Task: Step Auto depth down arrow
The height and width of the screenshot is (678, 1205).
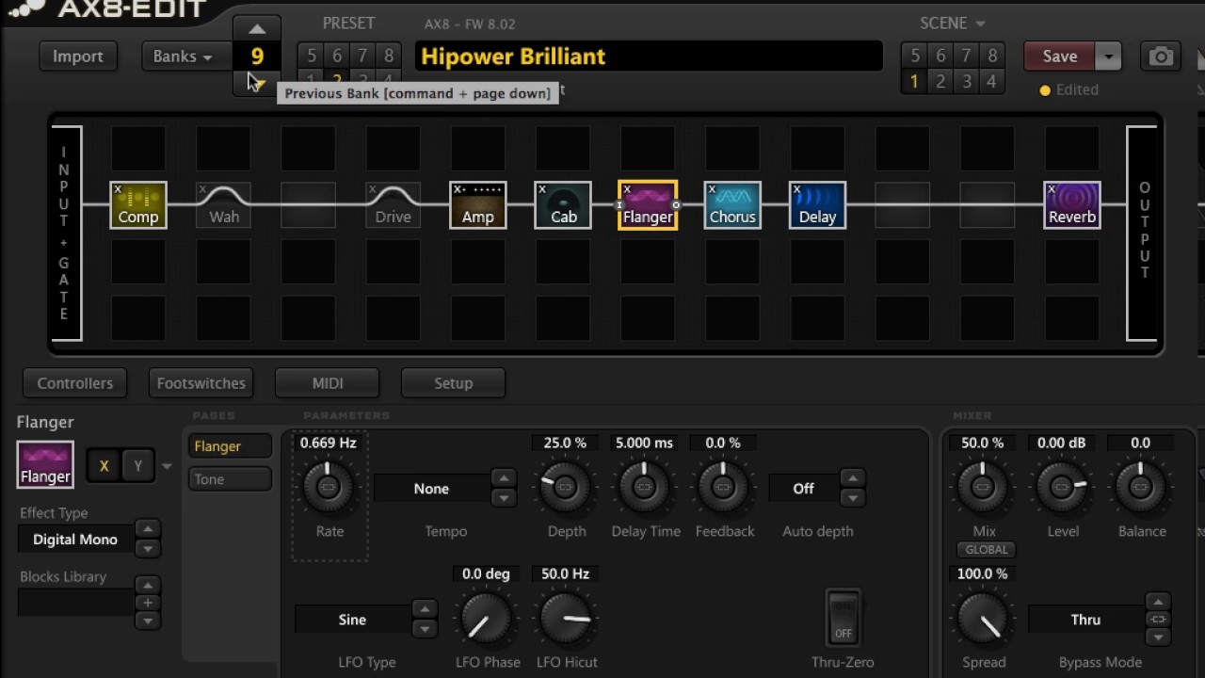Action: coord(852,498)
